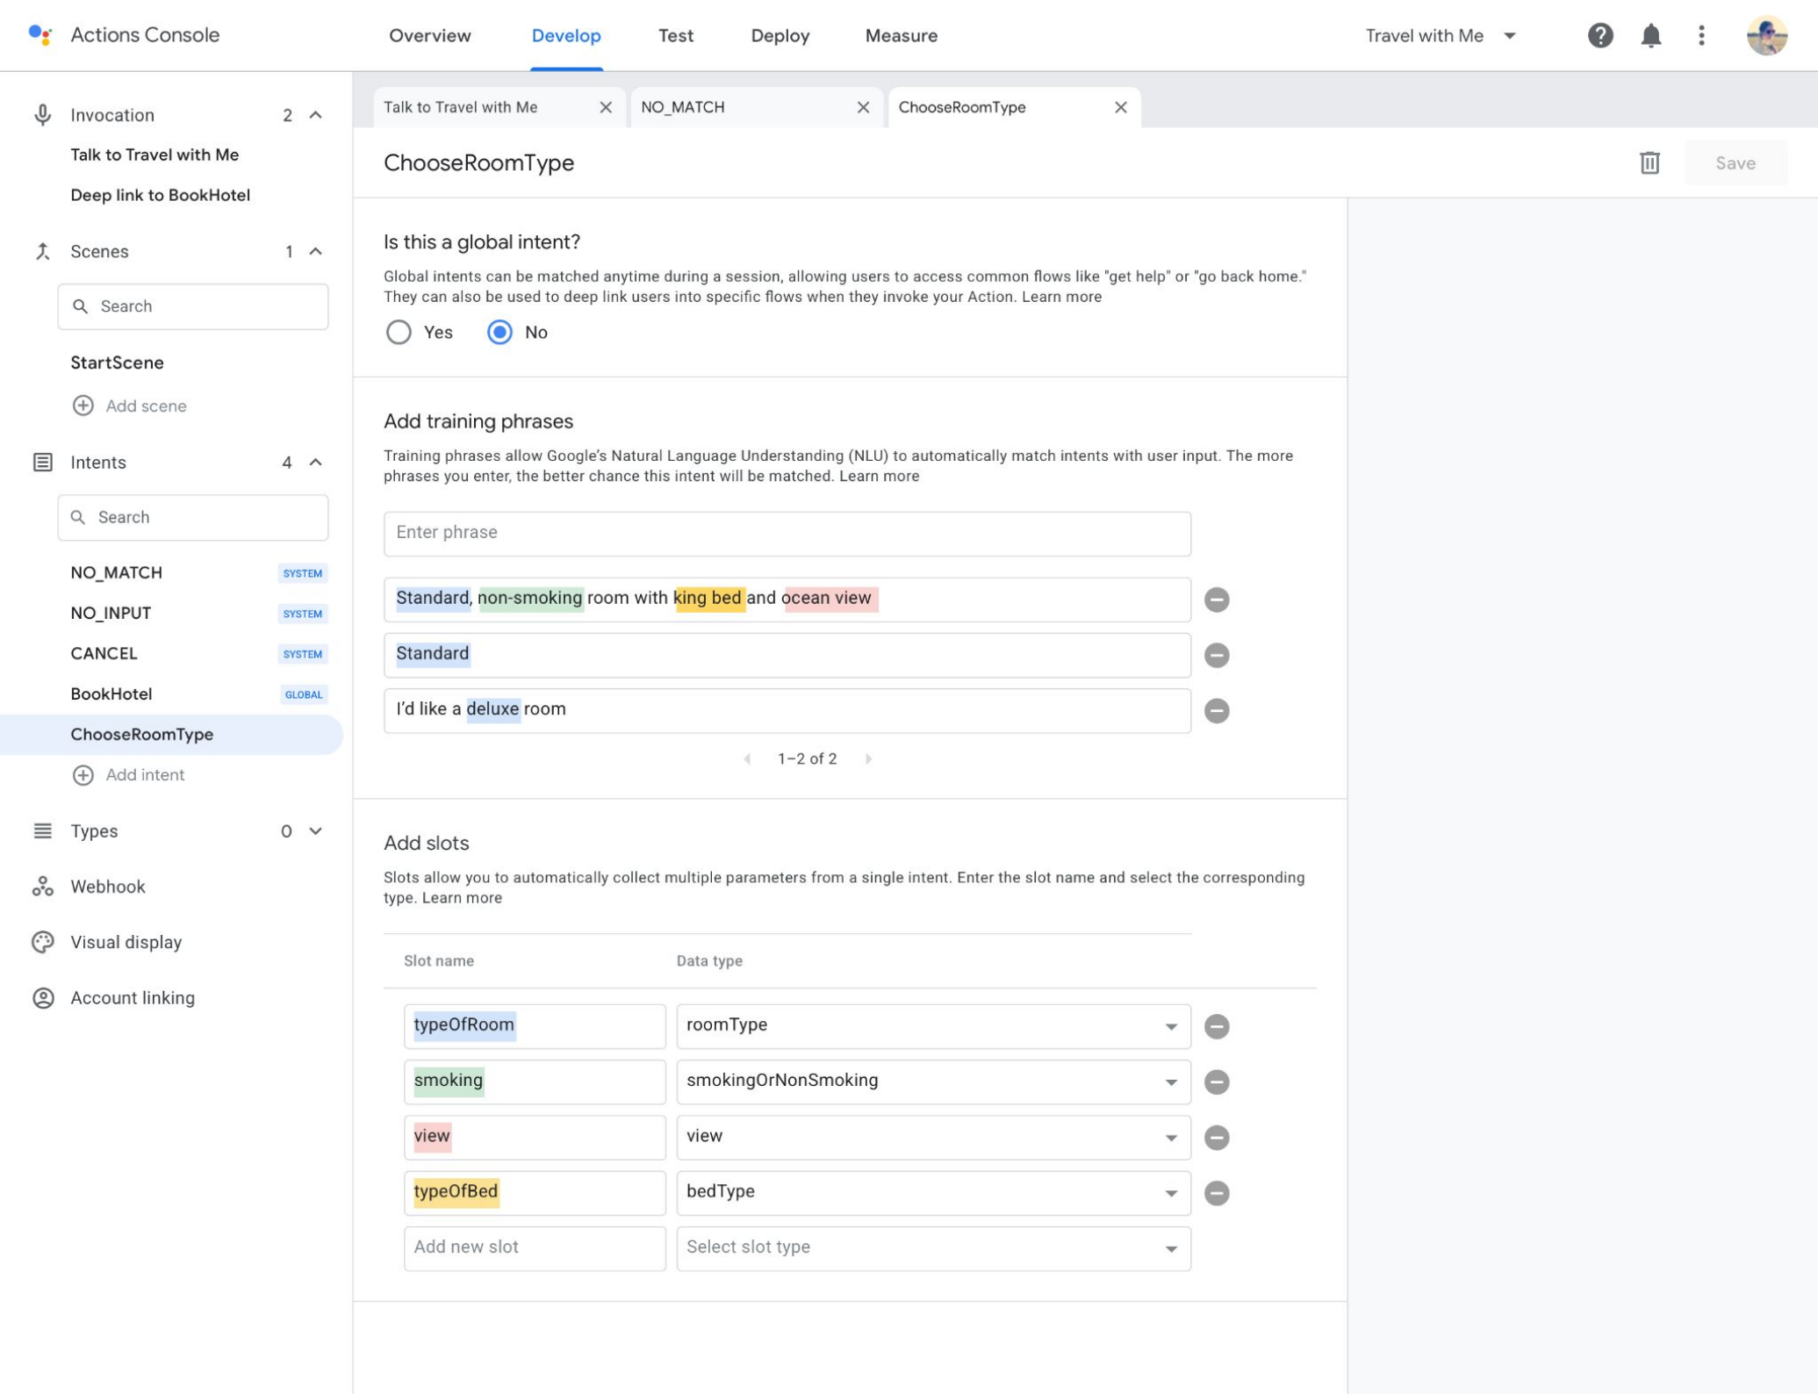The width and height of the screenshot is (1818, 1394).
Task: Remove the smoking slot
Action: 1216,1081
